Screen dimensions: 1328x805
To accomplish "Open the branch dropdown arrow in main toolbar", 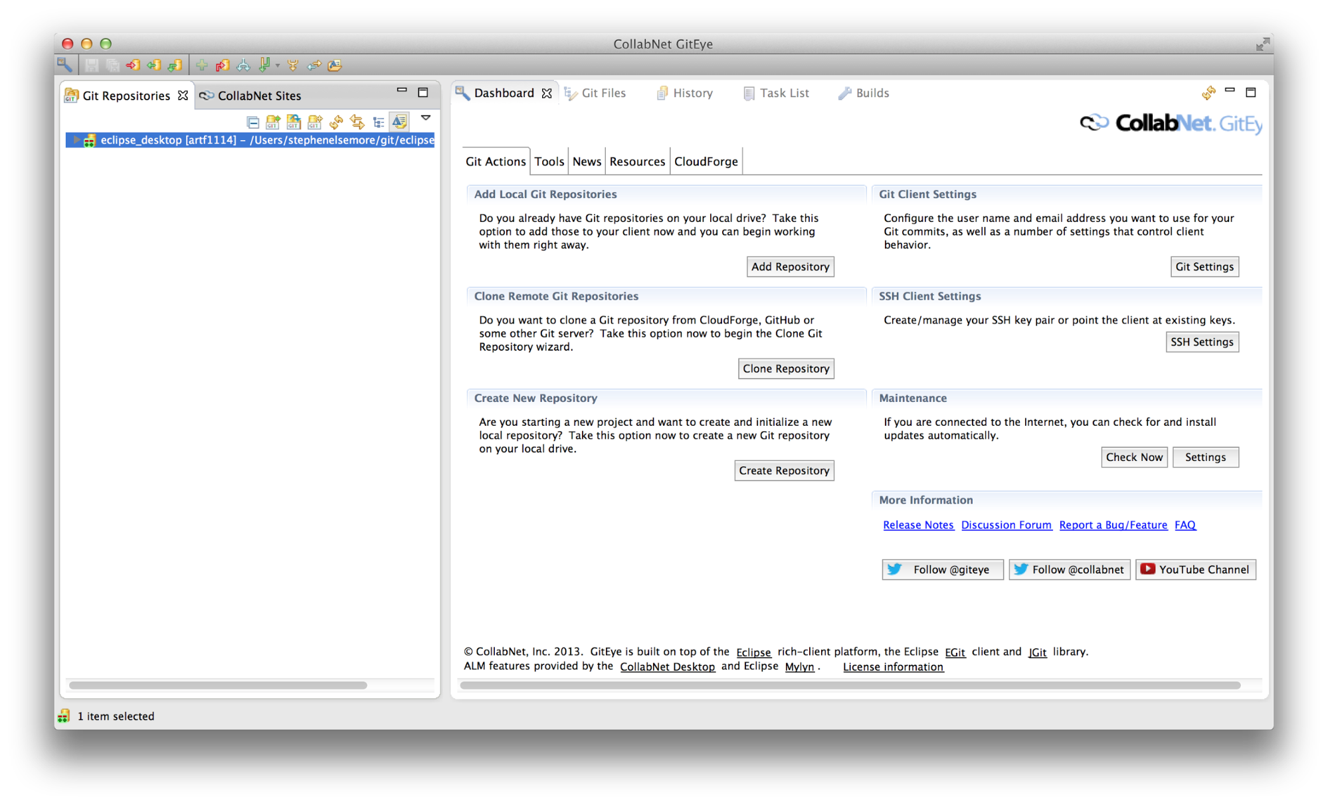I will pos(278,66).
